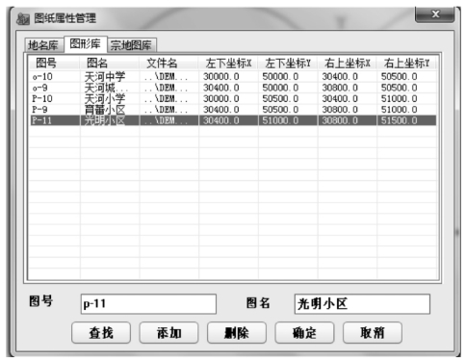Focus the 图名 input field
466x360 pixels.
(x=362, y=304)
